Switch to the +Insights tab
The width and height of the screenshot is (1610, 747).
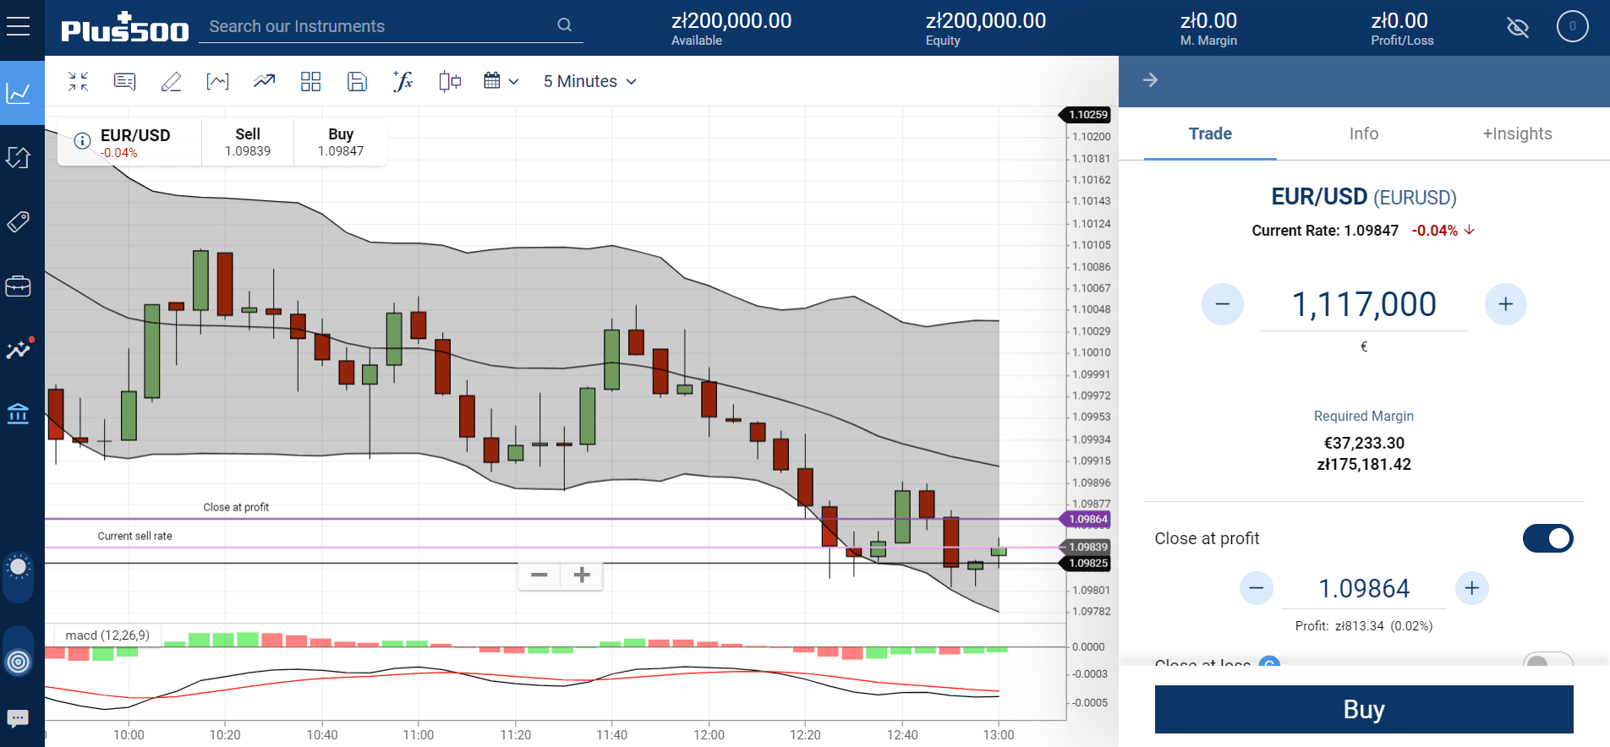(1517, 134)
